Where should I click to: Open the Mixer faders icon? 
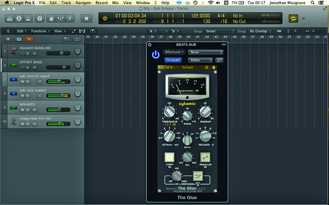click(x=61, y=19)
